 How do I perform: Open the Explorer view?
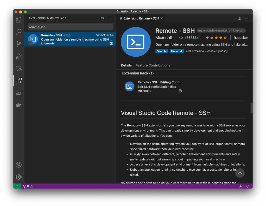18,19
